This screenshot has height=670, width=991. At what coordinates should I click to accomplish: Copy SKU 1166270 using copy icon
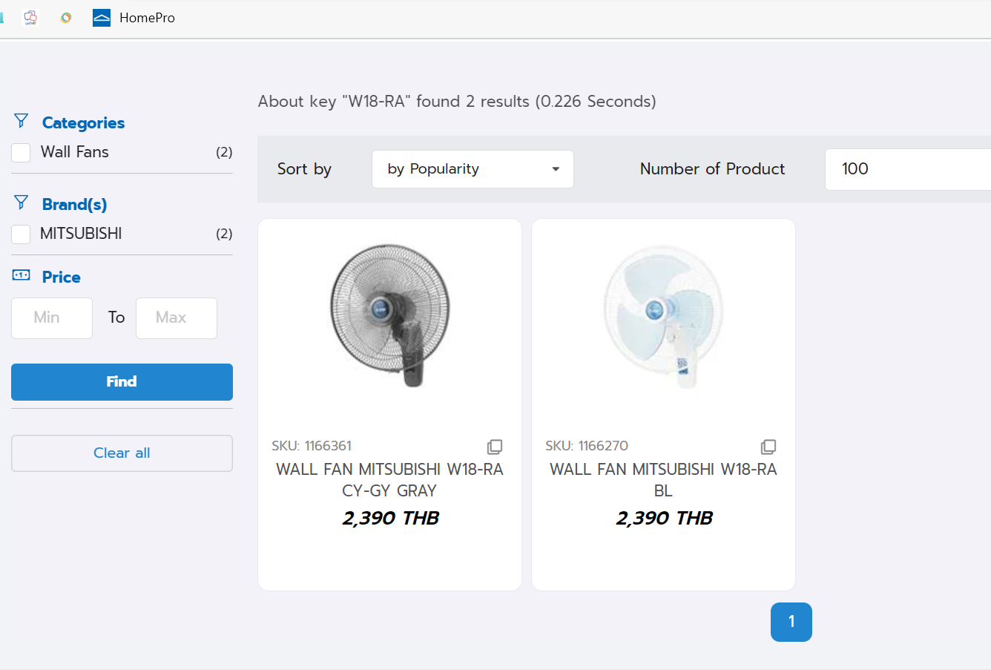coord(768,447)
